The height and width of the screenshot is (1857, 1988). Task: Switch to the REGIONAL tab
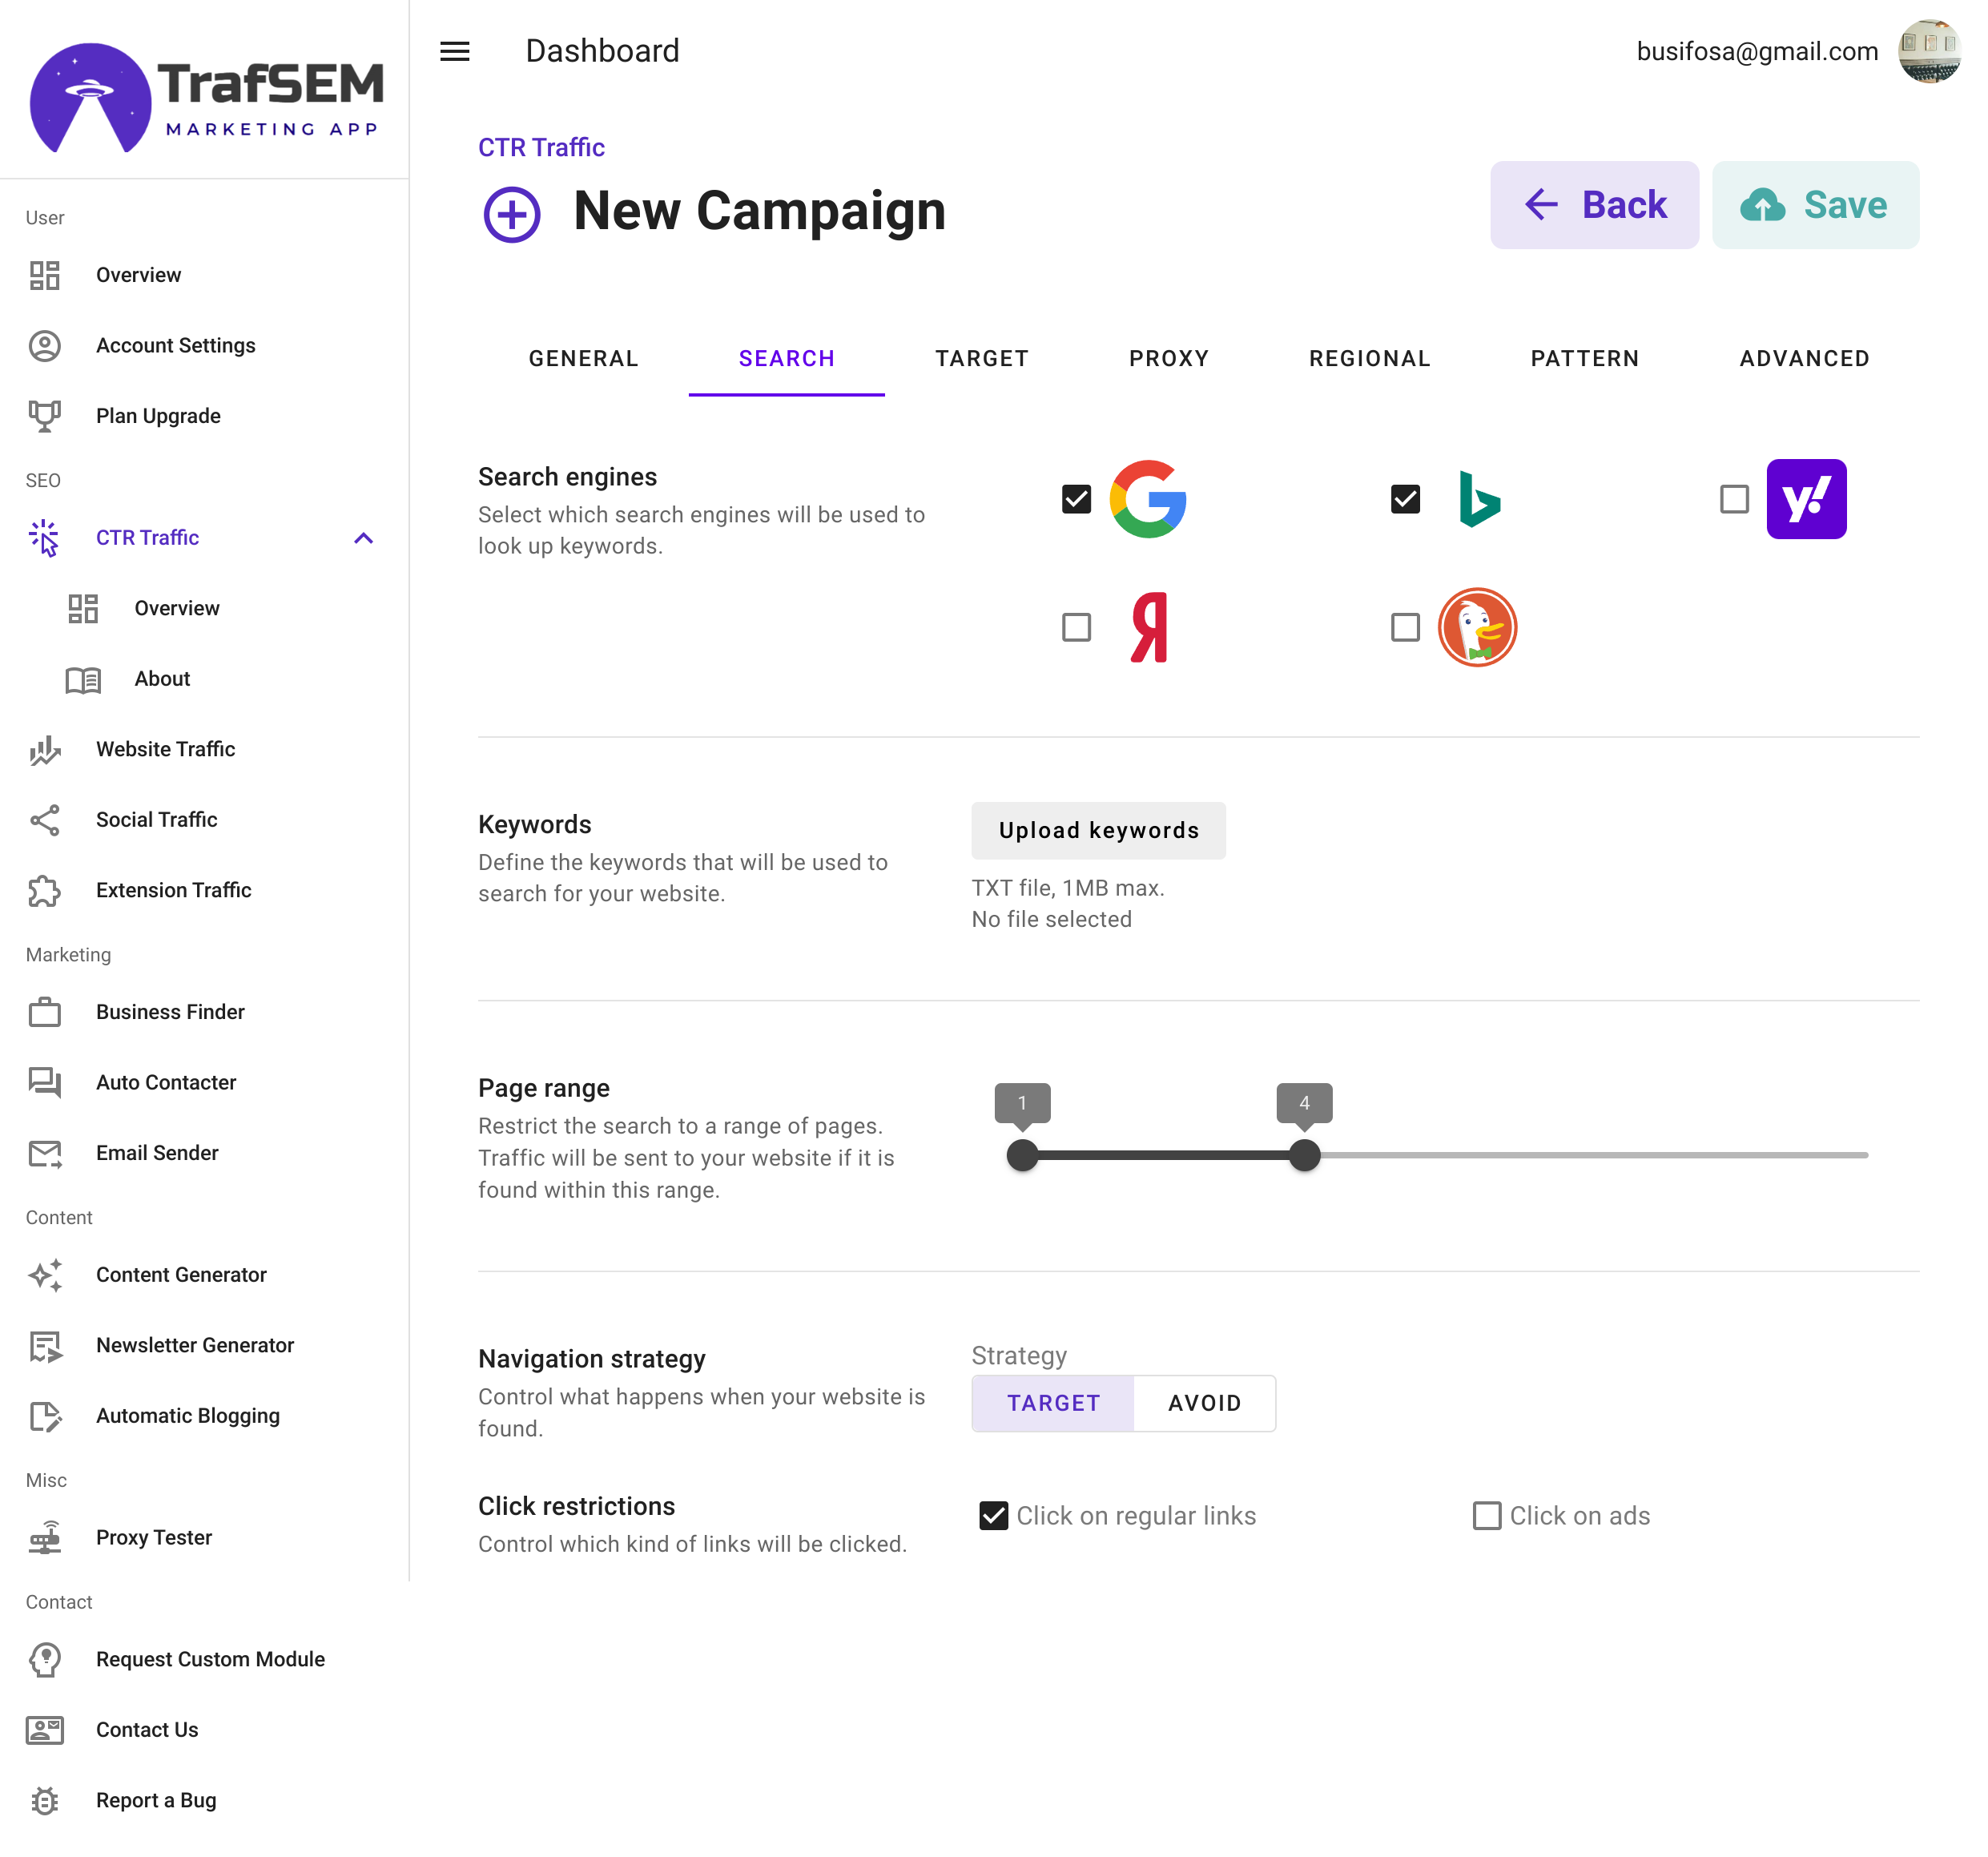click(1370, 358)
